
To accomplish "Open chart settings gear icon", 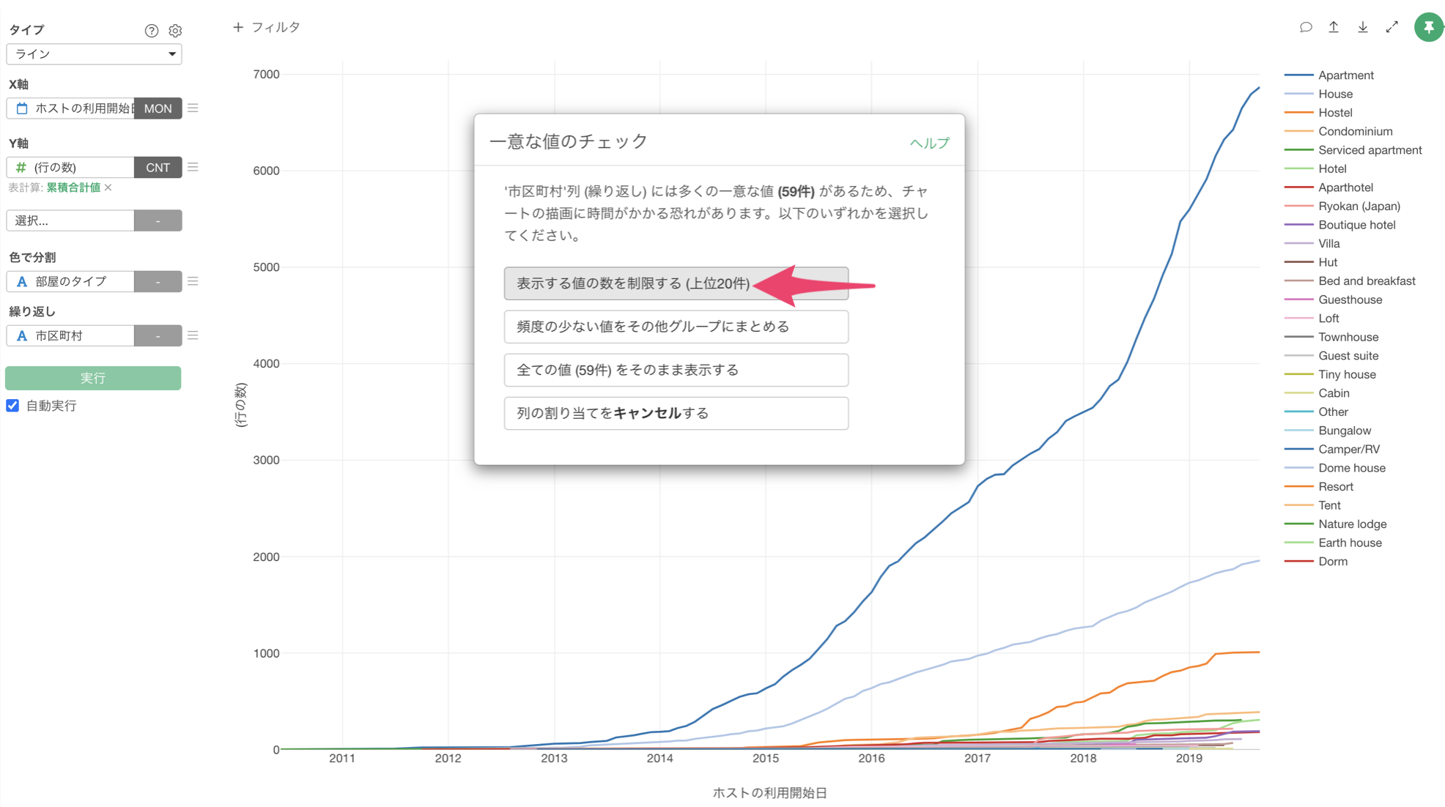I will coord(175,31).
